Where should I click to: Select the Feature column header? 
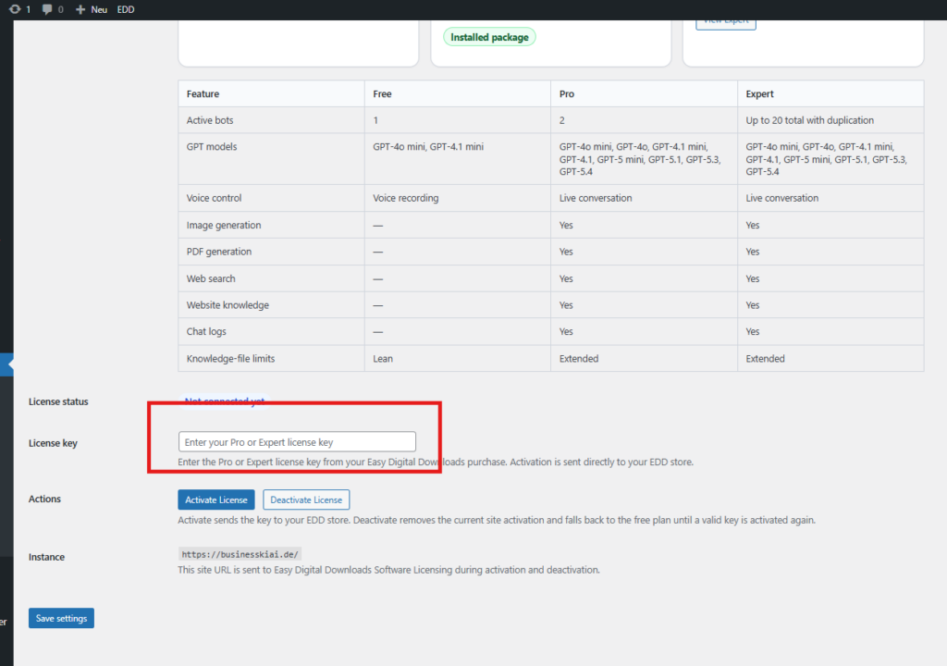coord(203,94)
